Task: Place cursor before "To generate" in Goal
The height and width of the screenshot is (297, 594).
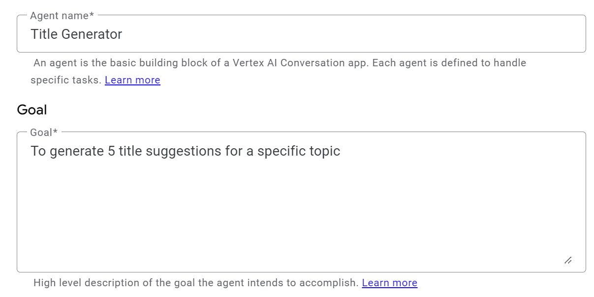Action: point(31,151)
